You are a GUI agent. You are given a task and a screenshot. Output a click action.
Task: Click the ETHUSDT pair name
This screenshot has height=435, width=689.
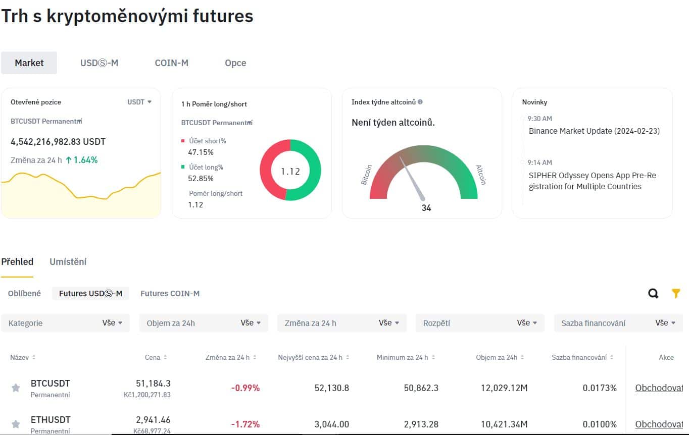coord(51,420)
